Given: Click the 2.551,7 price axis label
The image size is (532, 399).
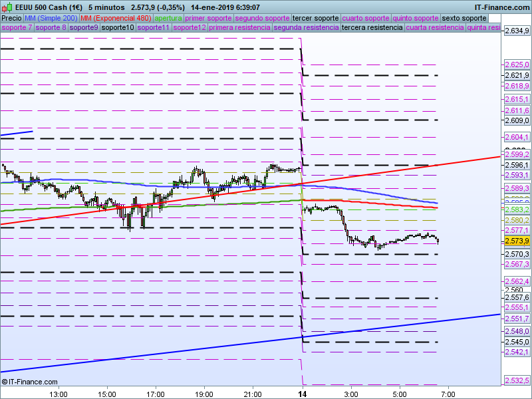Looking at the screenshot, I should (x=517, y=319).
